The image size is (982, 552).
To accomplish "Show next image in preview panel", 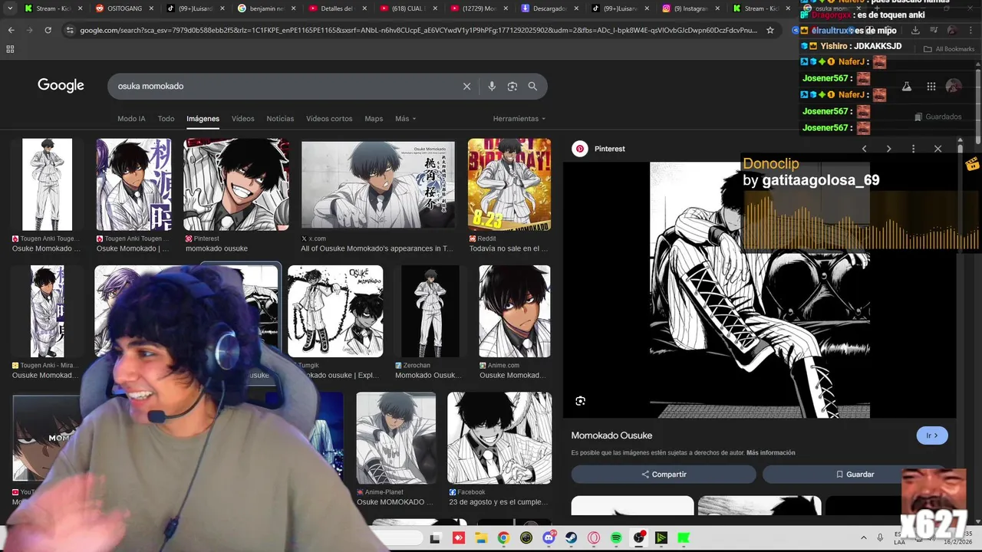I will 888,149.
